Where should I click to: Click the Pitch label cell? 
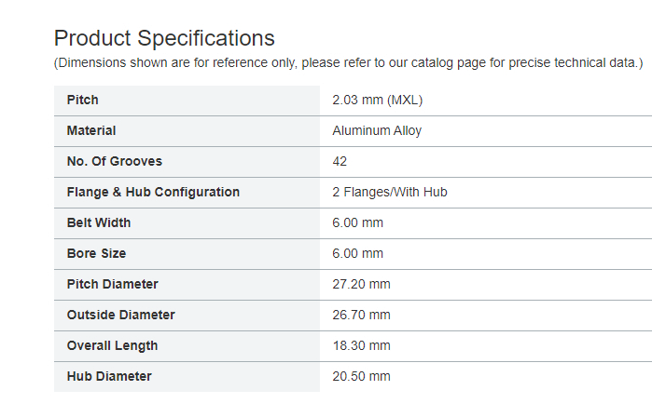187,100
